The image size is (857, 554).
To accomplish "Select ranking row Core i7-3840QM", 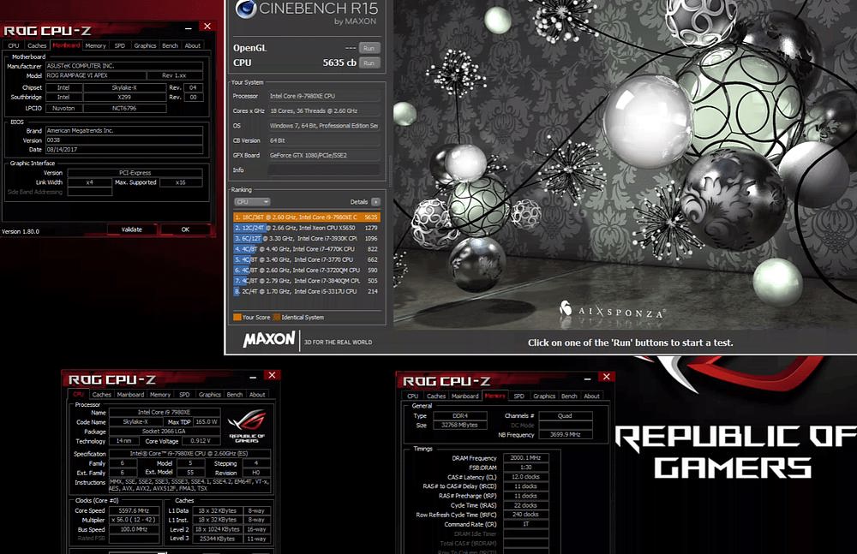I will pyautogui.click(x=307, y=280).
